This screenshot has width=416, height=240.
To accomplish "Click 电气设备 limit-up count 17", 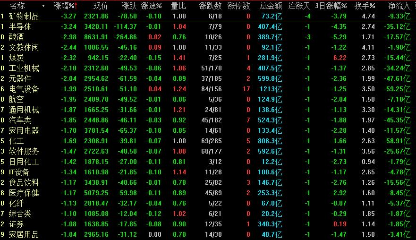I will (x=246, y=89).
